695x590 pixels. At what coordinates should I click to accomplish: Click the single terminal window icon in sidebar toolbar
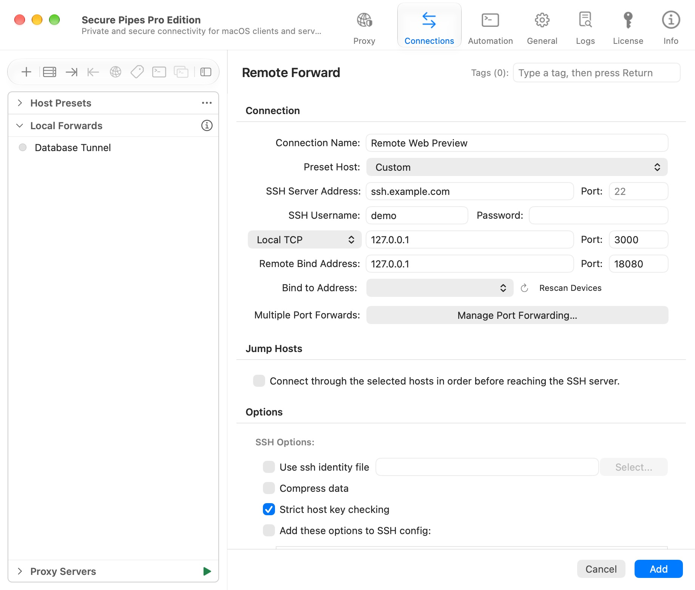(x=159, y=72)
